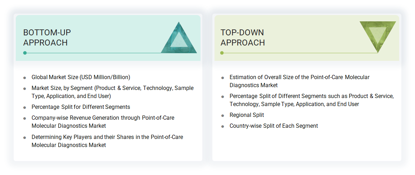Select the Bottom-Up Approach heading
The width and height of the screenshot is (415, 175).
47,37
